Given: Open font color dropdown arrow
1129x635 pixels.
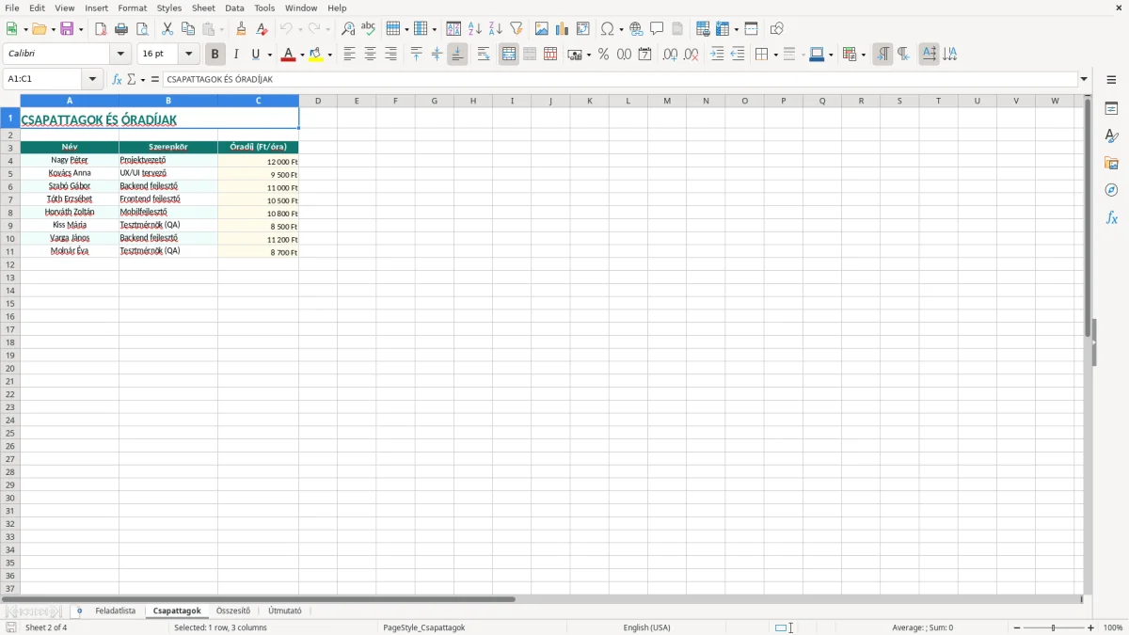Looking at the screenshot, I should [x=302, y=56].
